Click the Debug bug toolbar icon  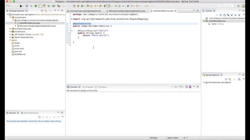(49, 6)
